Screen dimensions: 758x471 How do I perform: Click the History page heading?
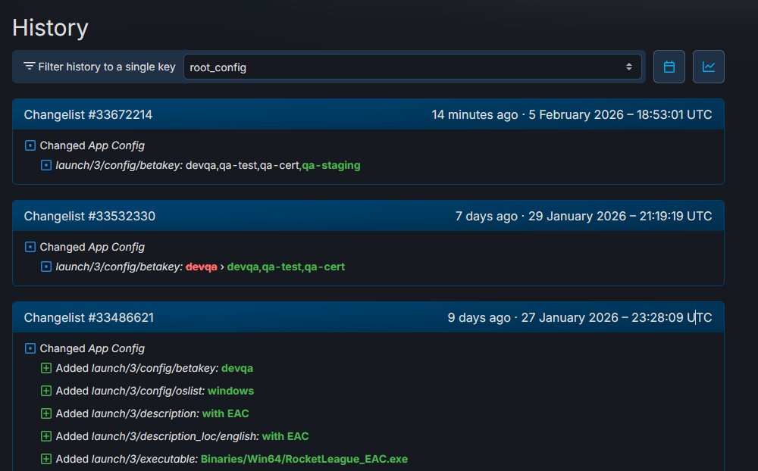(50, 27)
